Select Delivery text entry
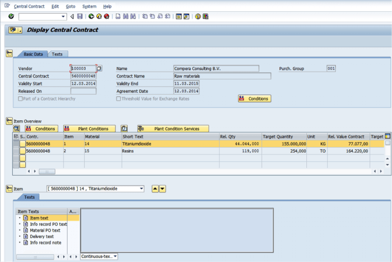Viewport: 392px width, 262px height. pyautogui.click(x=42, y=236)
